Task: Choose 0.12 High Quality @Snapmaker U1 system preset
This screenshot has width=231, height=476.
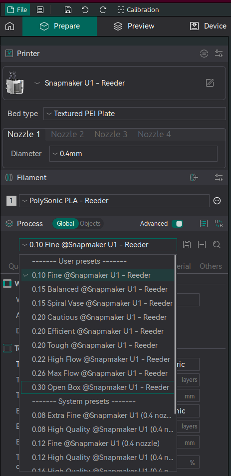Action: coord(97,457)
